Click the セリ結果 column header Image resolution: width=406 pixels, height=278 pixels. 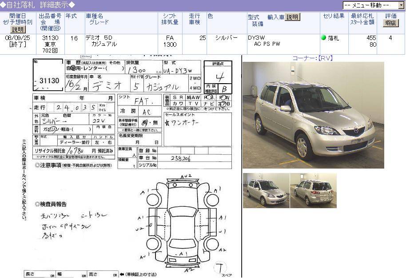[x=334, y=16]
